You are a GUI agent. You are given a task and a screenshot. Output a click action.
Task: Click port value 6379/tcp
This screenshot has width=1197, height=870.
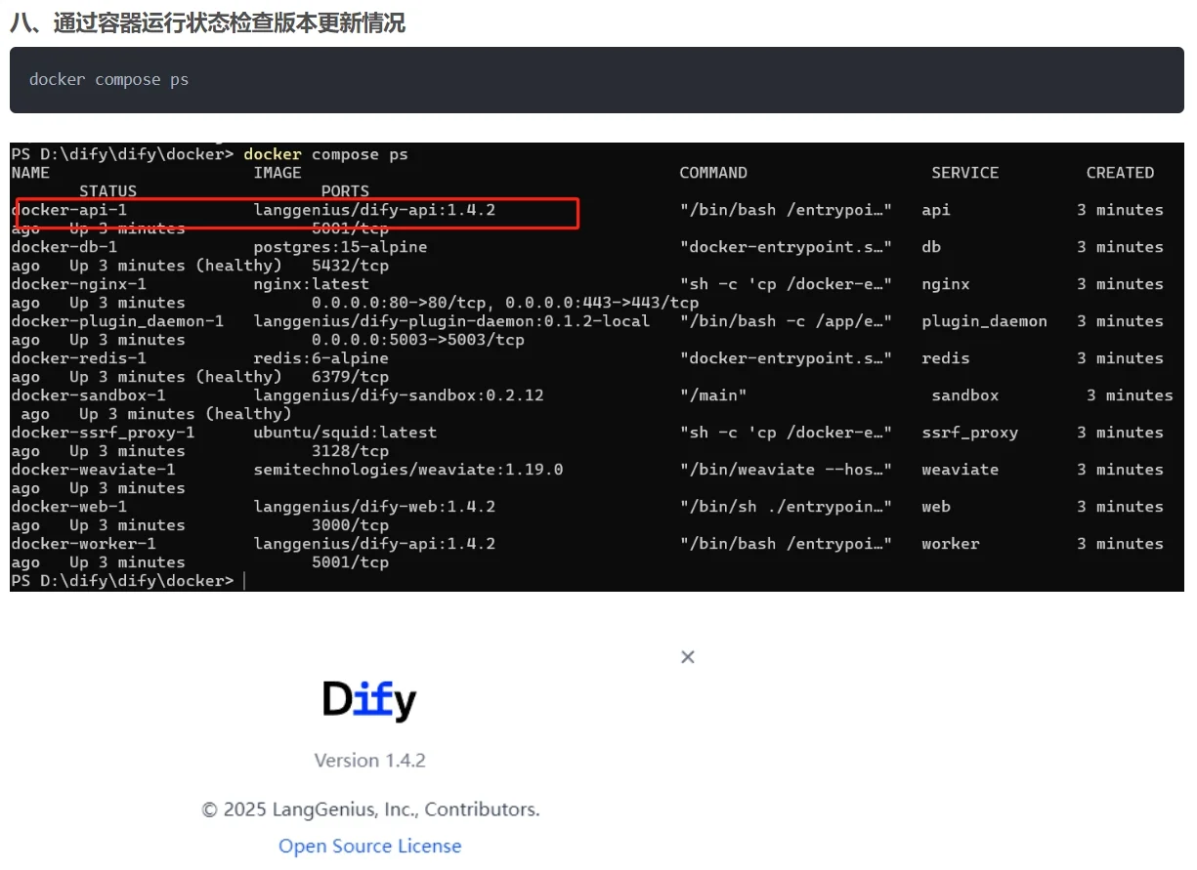(350, 377)
